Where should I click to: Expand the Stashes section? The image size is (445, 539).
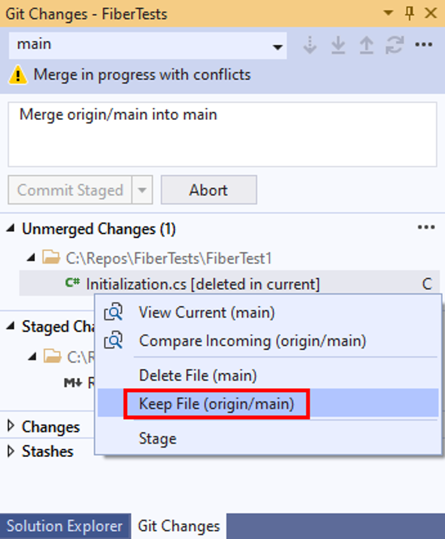click(11, 451)
